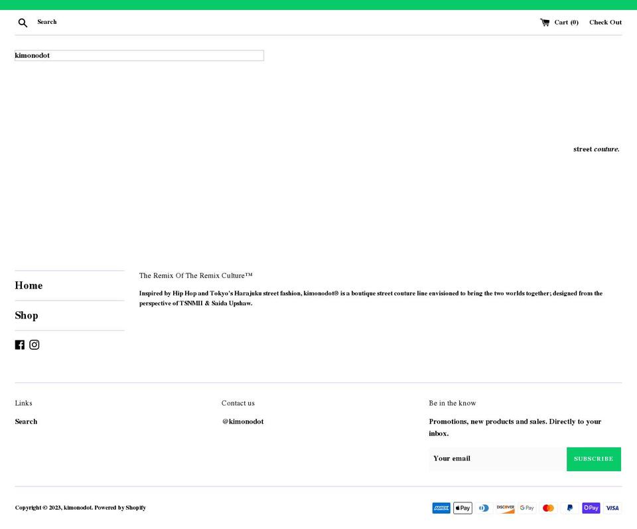Click the Diners Club payment icon
This screenshot has width=637, height=529.
click(484, 508)
